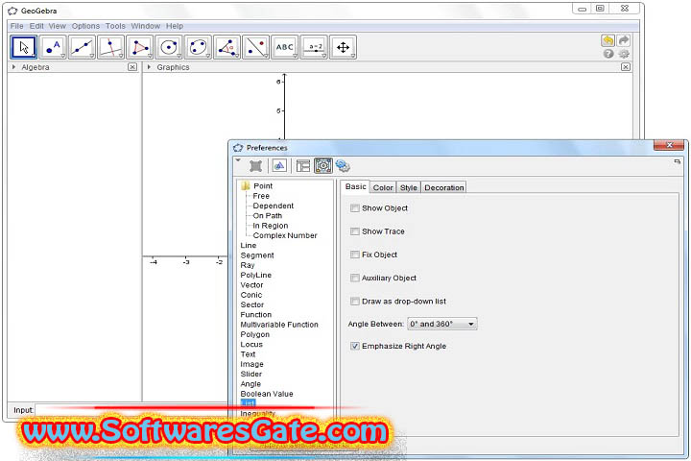Toggle the Auxiliary Object checkbox

355,278
